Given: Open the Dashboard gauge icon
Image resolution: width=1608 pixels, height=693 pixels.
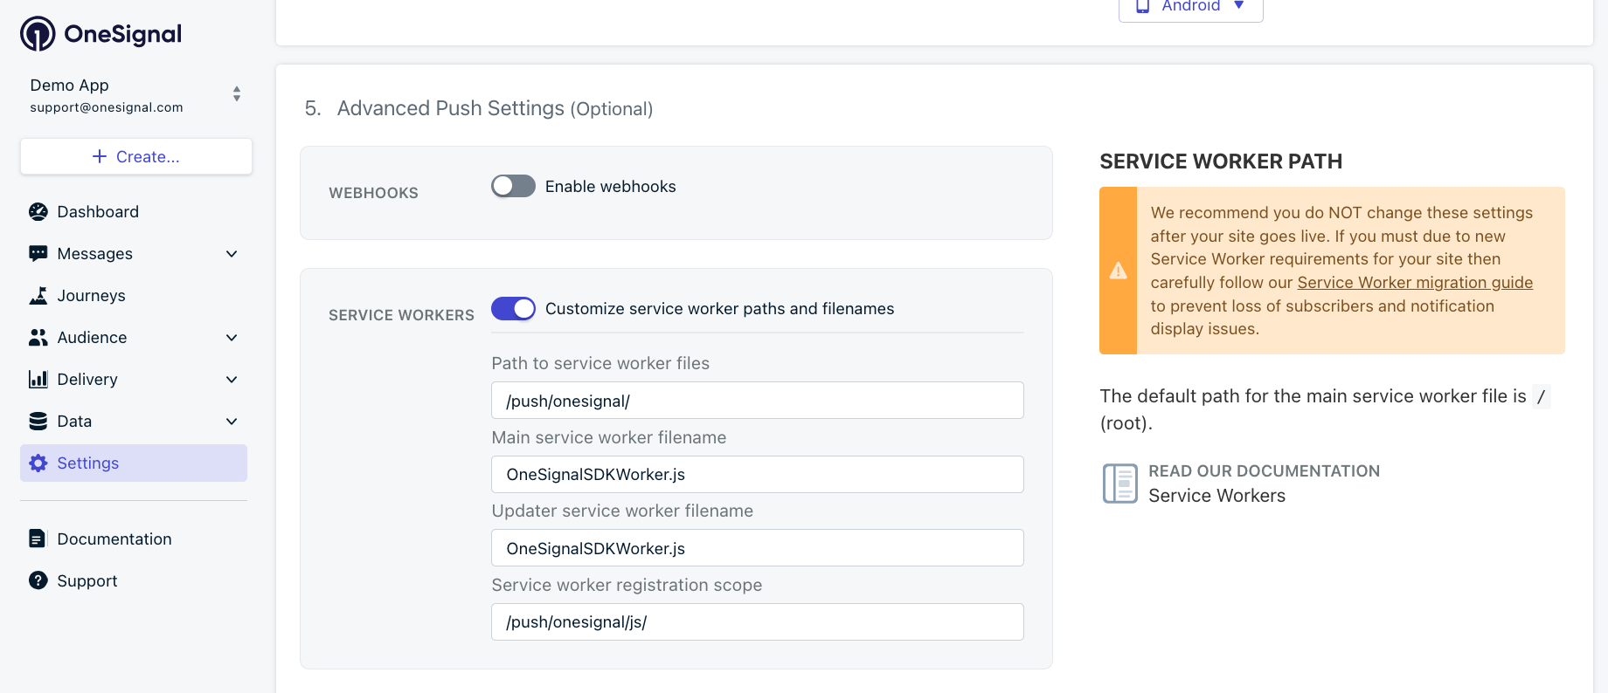Looking at the screenshot, I should pyautogui.click(x=38, y=212).
